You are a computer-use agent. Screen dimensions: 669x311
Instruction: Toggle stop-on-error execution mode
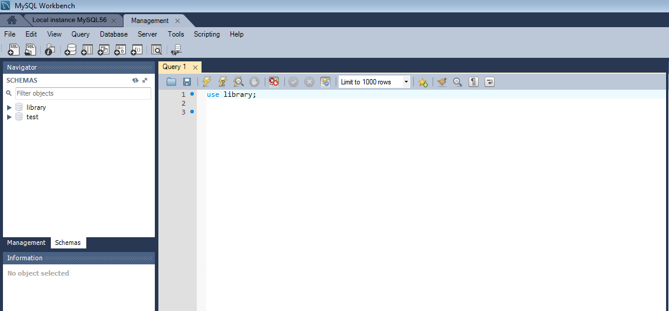click(274, 82)
